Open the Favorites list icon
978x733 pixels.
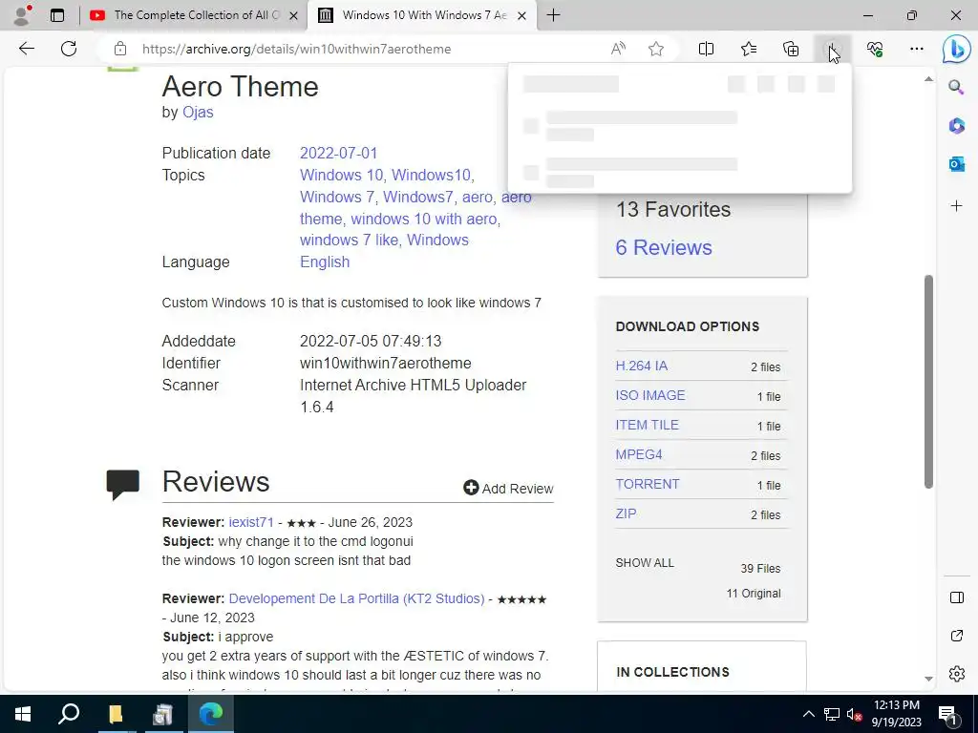749,49
